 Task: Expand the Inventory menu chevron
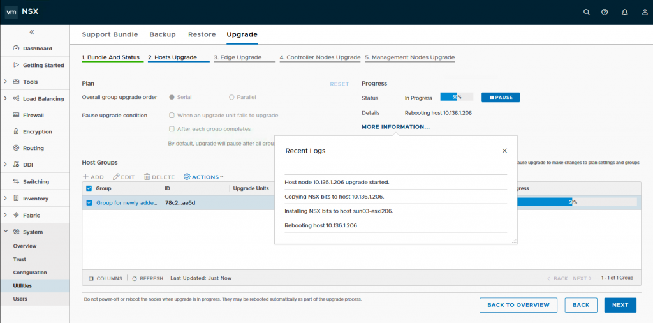tap(5, 199)
